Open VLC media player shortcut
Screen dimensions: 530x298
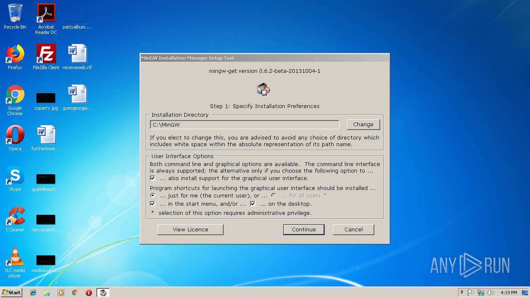pos(15,262)
